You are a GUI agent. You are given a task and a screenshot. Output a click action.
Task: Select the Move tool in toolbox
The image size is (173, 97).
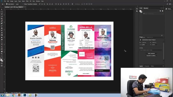click(x=2, y=9)
